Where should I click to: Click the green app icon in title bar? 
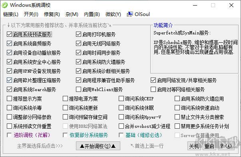[x=4, y=5]
